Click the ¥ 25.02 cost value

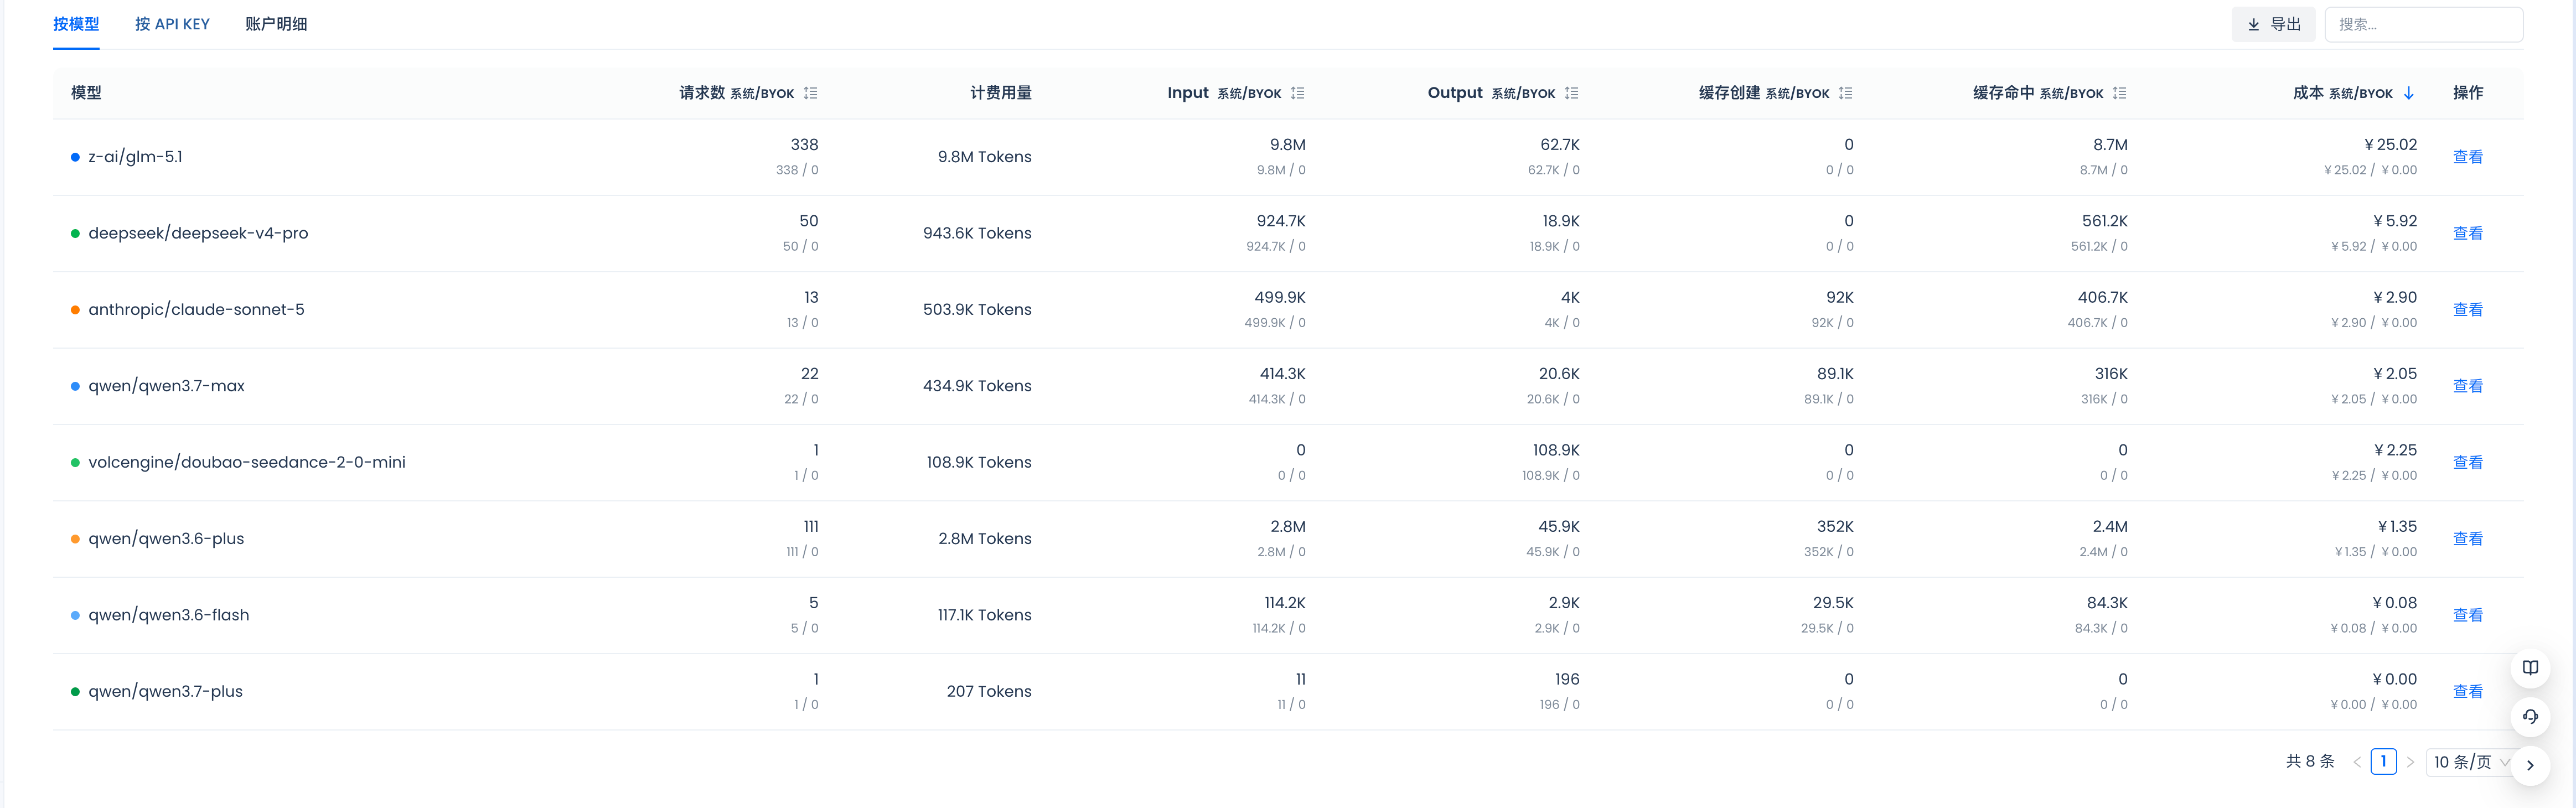[2390, 145]
